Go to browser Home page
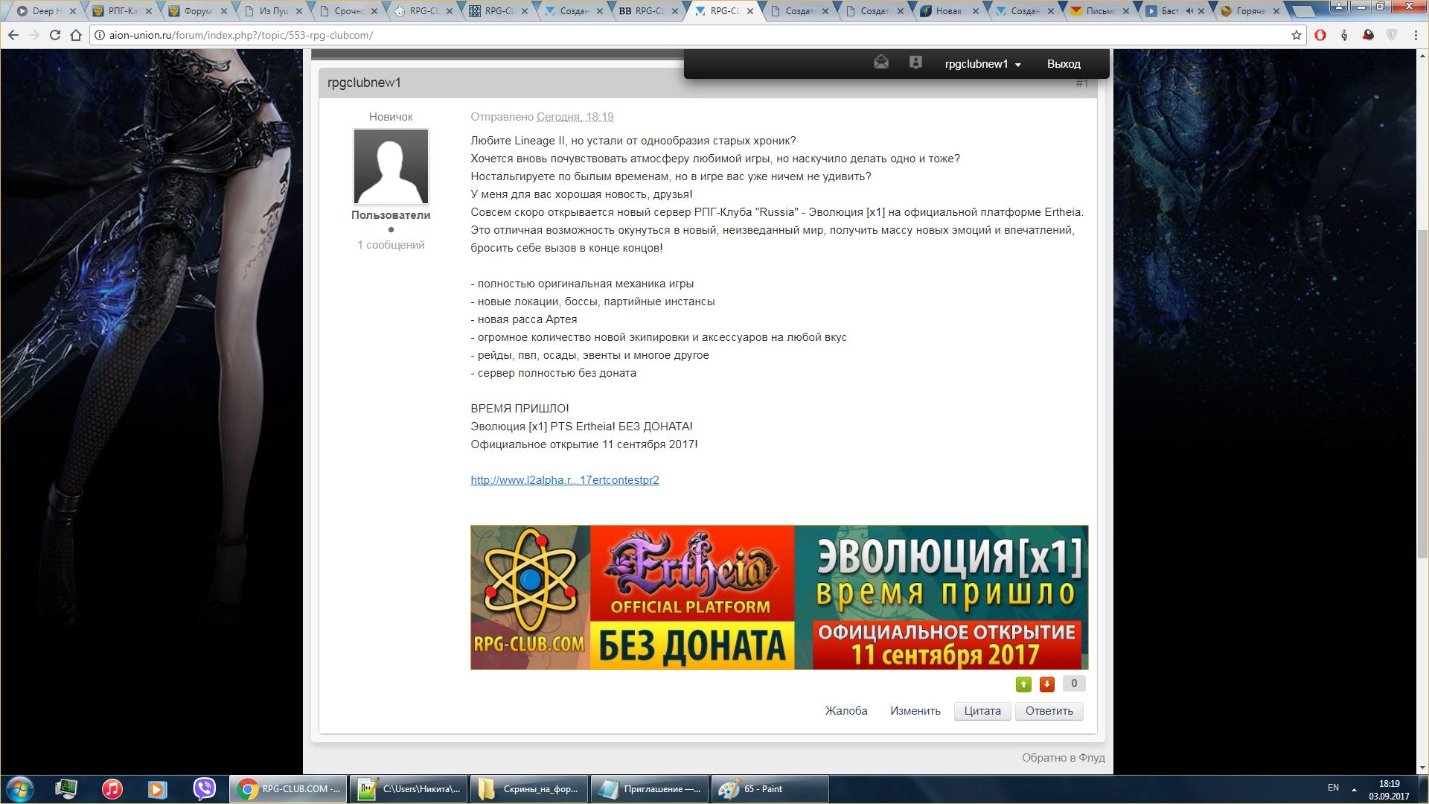This screenshot has width=1429, height=804. [x=76, y=35]
